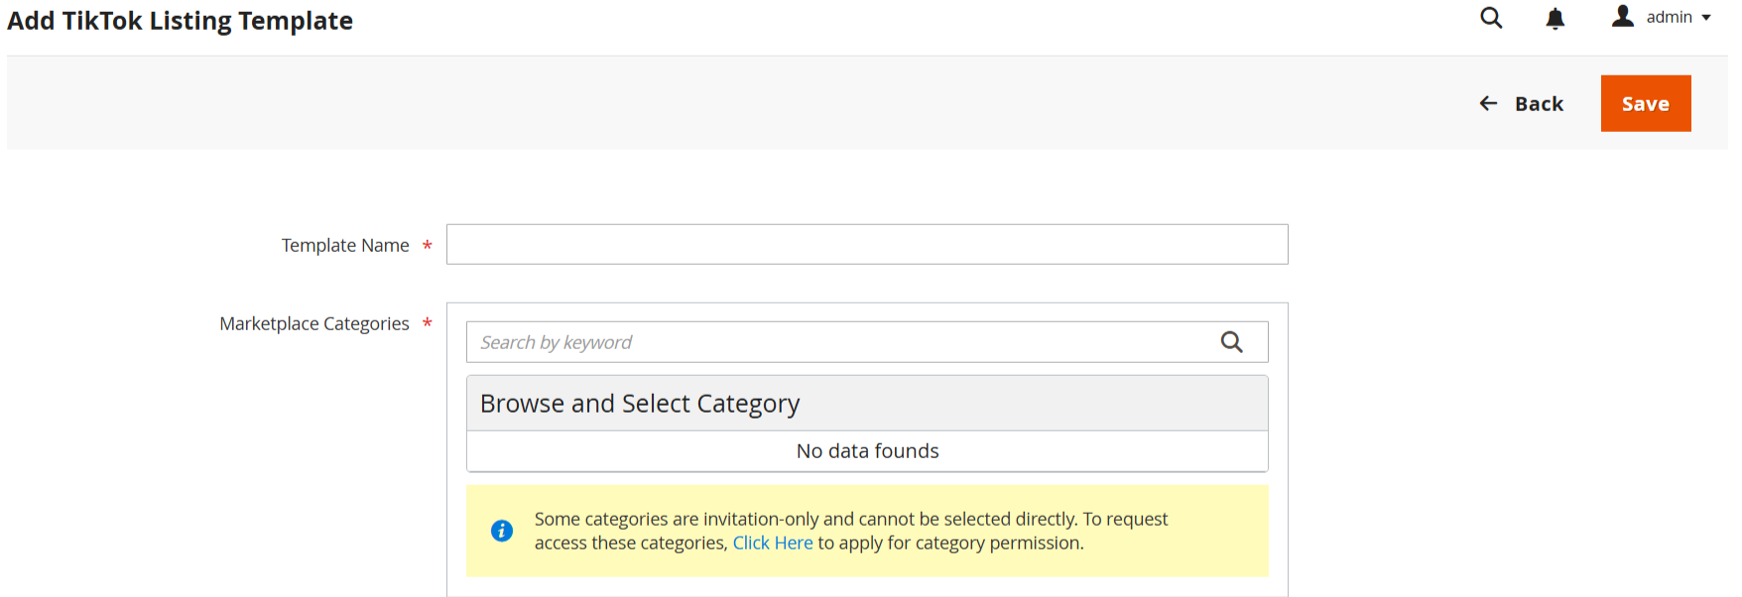1742x597 pixels.
Task: Click the Add TikTok Listing Template title
Action: point(180,21)
